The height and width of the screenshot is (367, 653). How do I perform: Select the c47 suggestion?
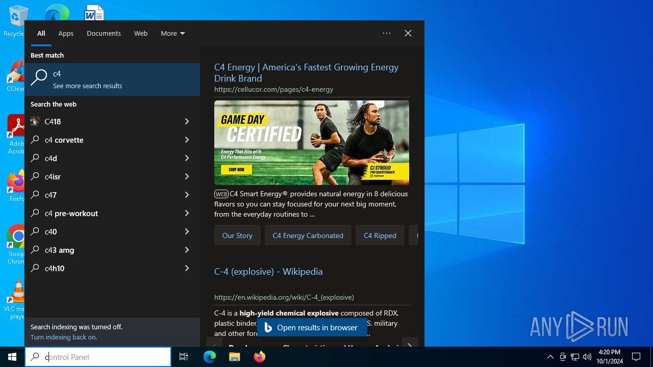click(x=99, y=195)
